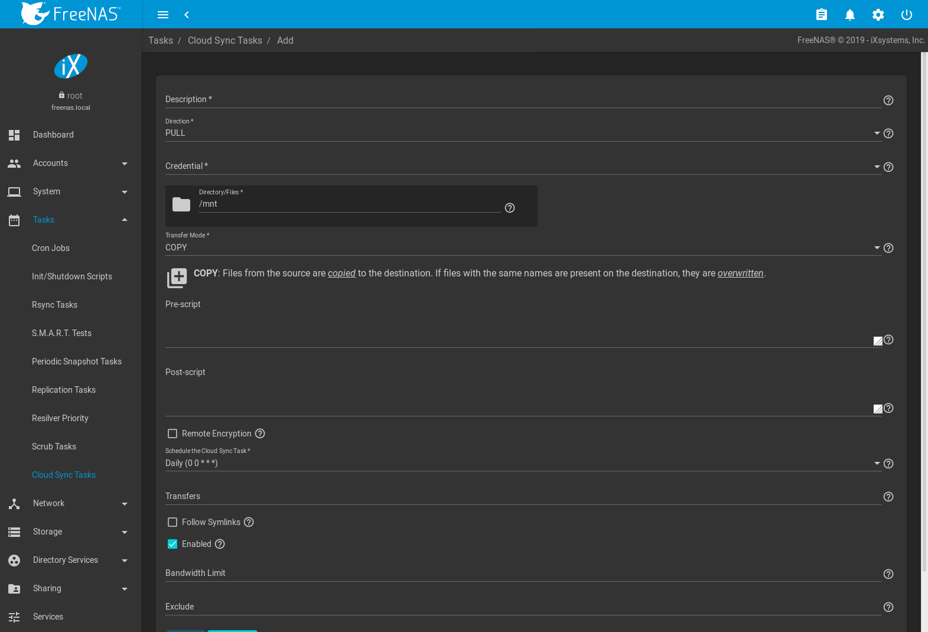Show help for Exclude field
This screenshot has height=632, width=928.
point(888,607)
